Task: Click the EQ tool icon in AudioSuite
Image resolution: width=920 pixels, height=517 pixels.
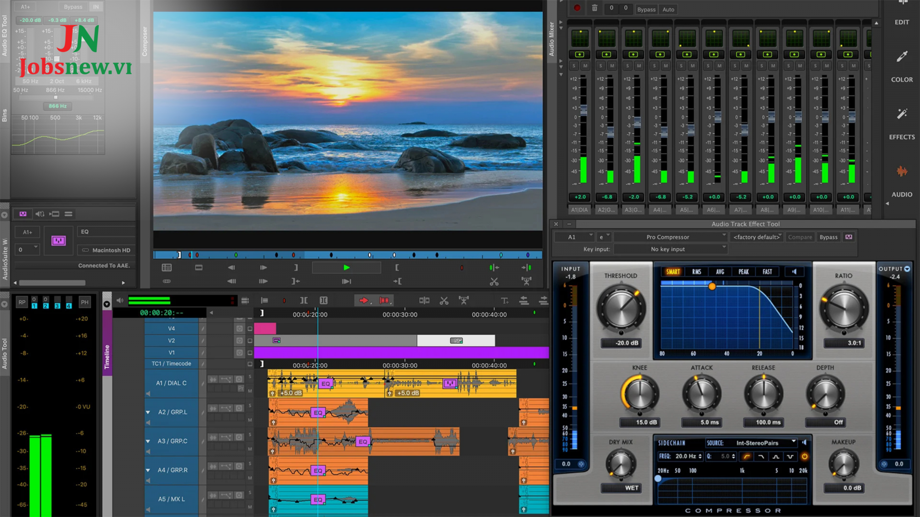Action: click(x=58, y=240)
